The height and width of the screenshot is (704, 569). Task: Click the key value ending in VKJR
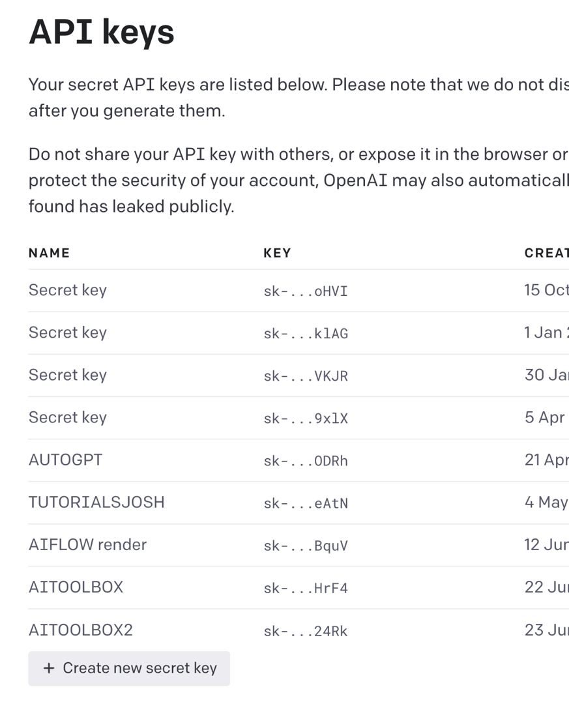click(306, 376)
